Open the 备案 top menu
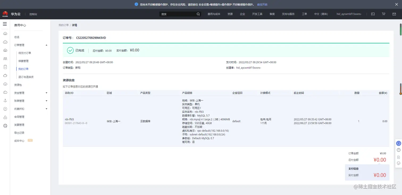Screen dimensions: 402x195 272,14
